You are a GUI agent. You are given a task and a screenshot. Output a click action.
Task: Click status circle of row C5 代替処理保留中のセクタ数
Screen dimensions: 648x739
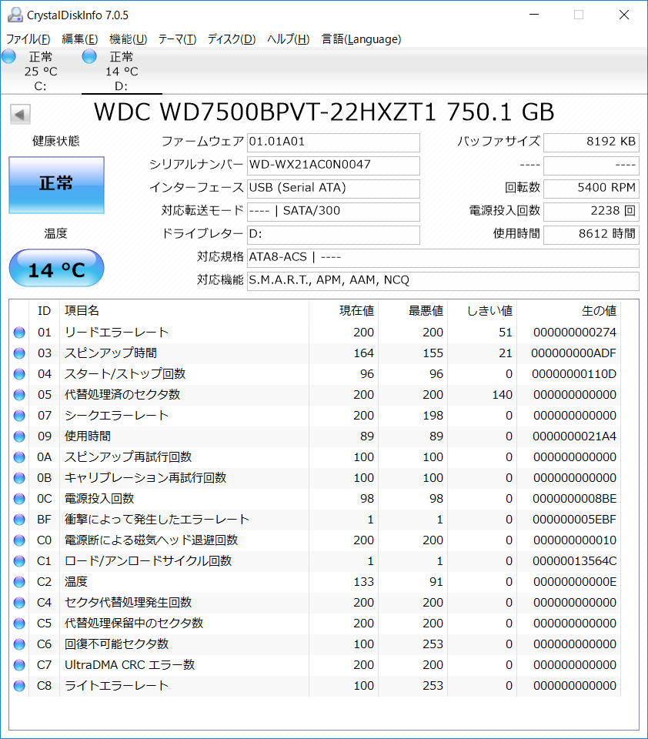[x=19, y=624]
